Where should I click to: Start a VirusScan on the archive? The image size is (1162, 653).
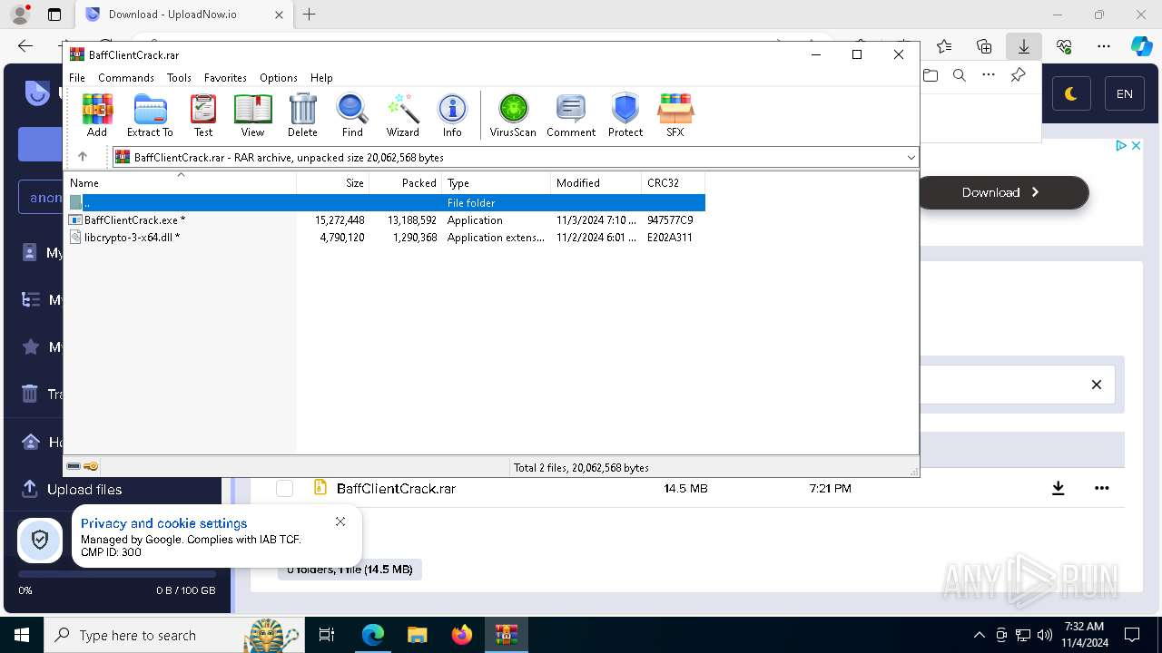coord(513,115)
